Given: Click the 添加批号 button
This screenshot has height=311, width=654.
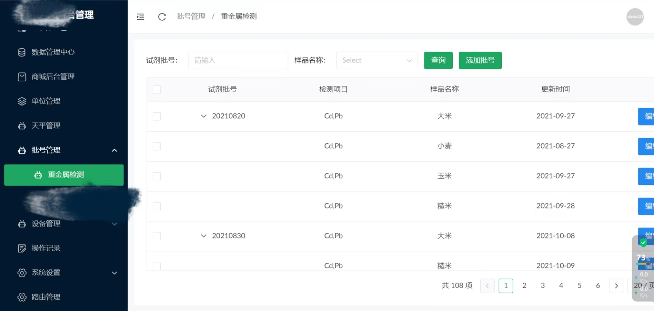Looking at the screenshot, I should pos(480,60).
